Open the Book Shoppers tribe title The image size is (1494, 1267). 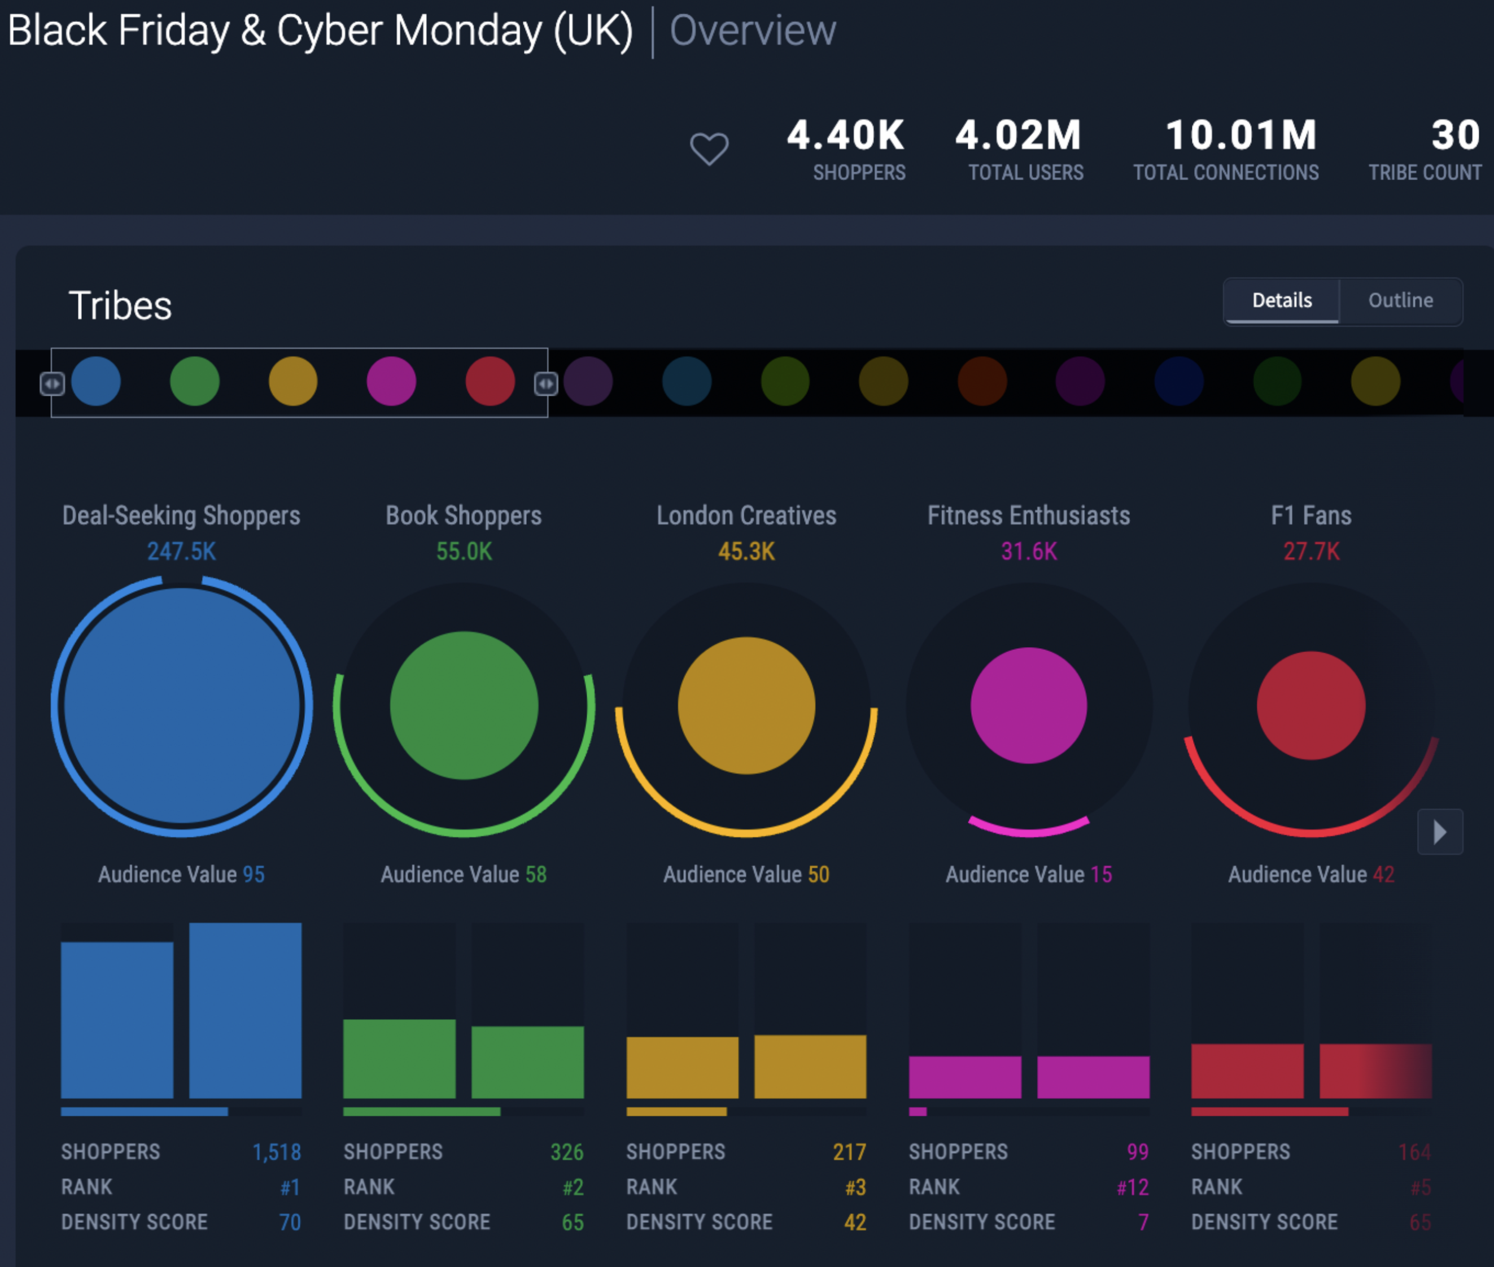464,515
